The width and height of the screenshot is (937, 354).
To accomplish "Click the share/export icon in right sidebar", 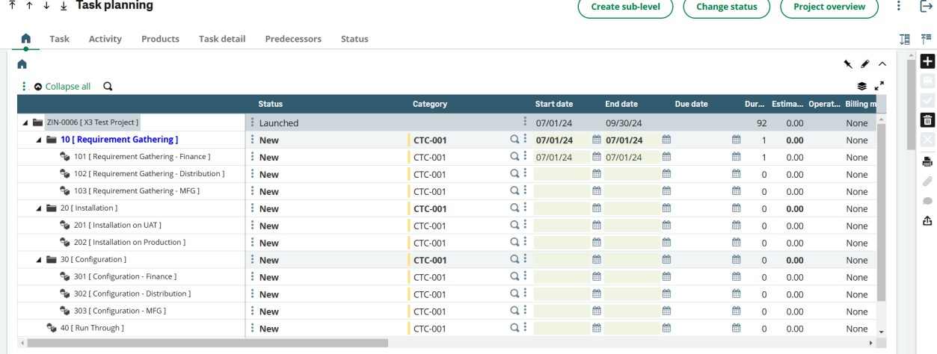I will [x=927, y=220].
